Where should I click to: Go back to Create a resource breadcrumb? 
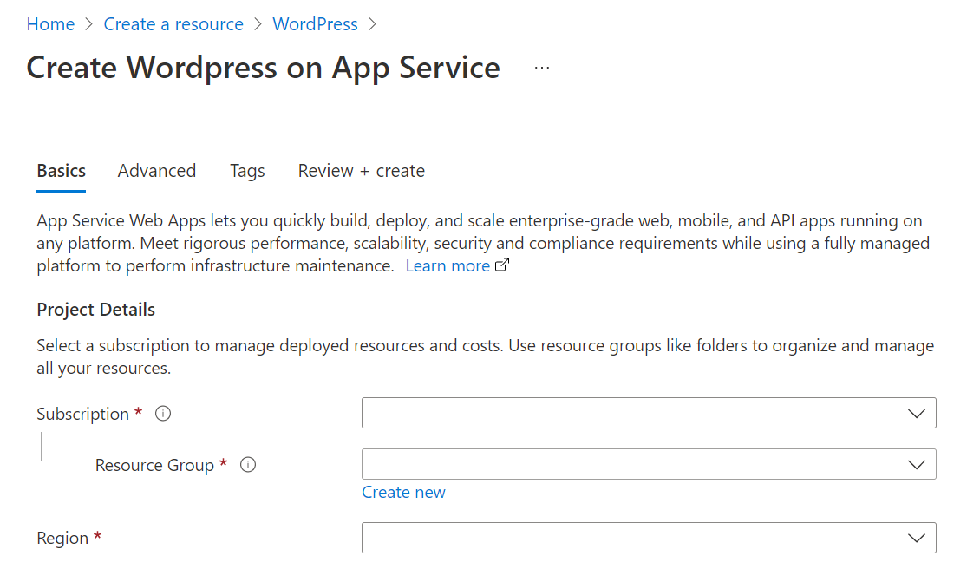[173, 23]
